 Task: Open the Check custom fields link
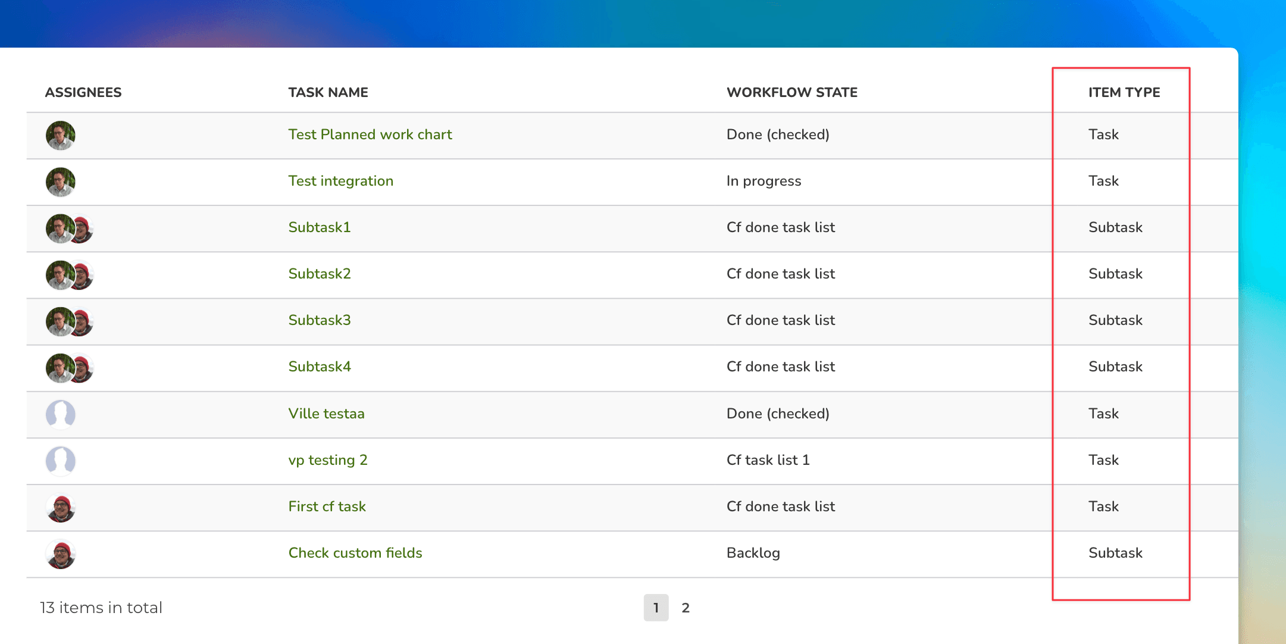click(355, 553)
